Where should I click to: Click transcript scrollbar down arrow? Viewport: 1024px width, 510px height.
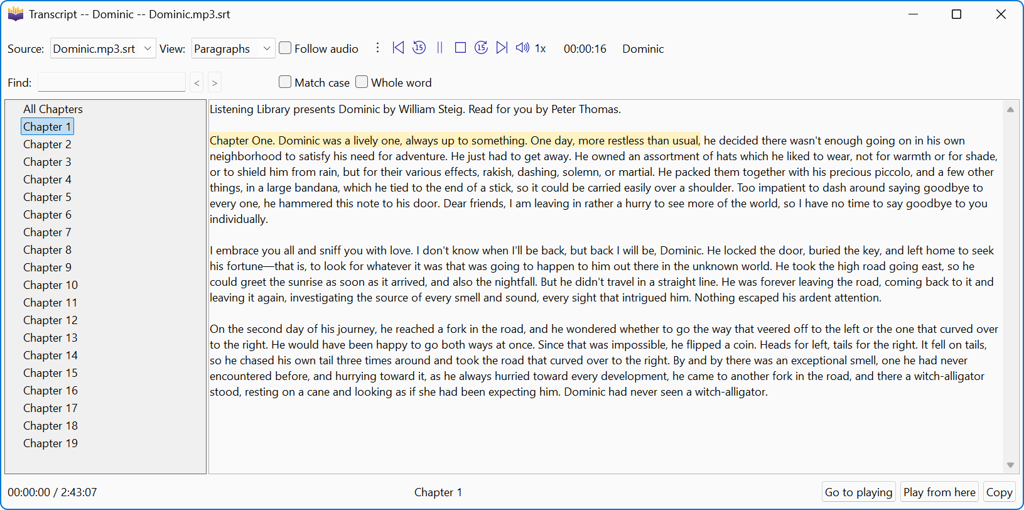(x=1010, y=465)
